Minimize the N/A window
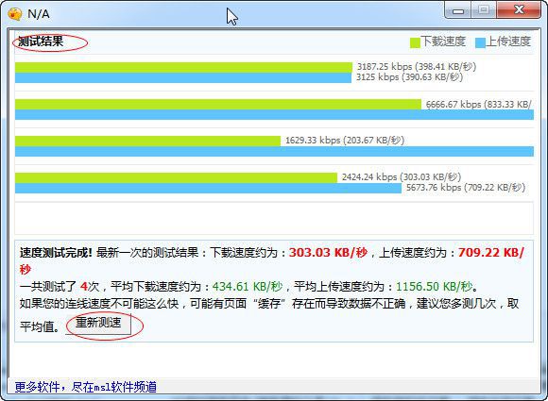This screenshot has width=548, height=401. 458,10
